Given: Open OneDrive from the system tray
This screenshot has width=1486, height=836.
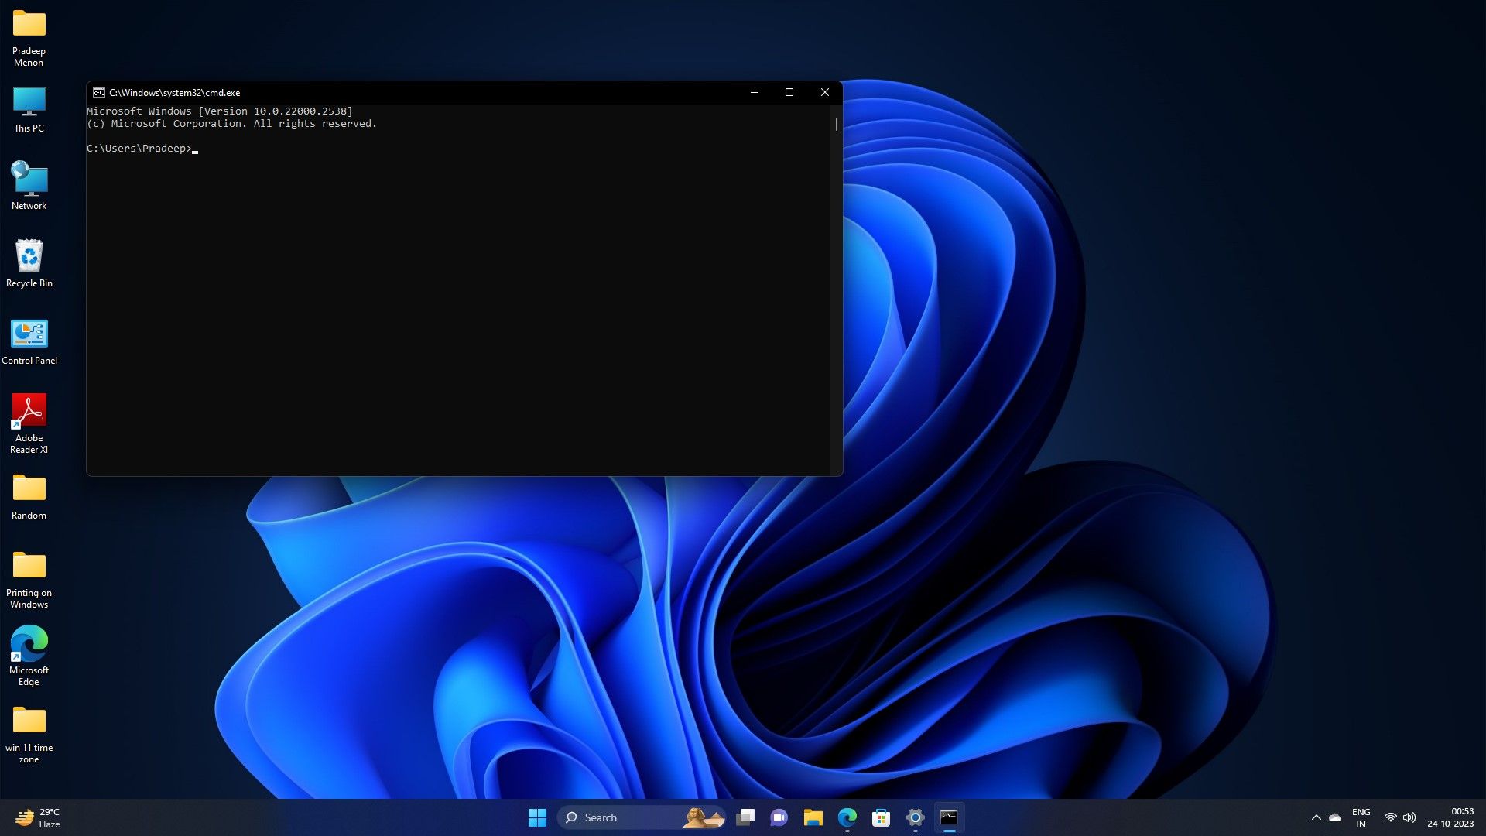Looking at the screenshot, I should [1335, 817].
